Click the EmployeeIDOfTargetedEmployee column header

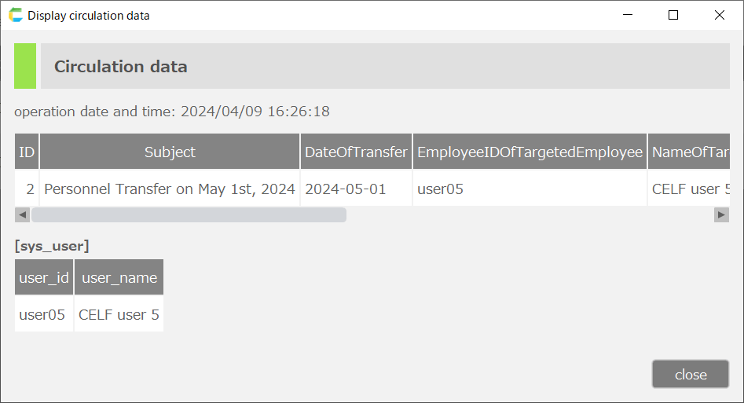530,152
